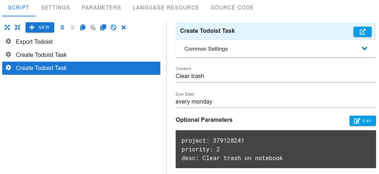Paste script item from clipboard icon

[x=93, y=27]
